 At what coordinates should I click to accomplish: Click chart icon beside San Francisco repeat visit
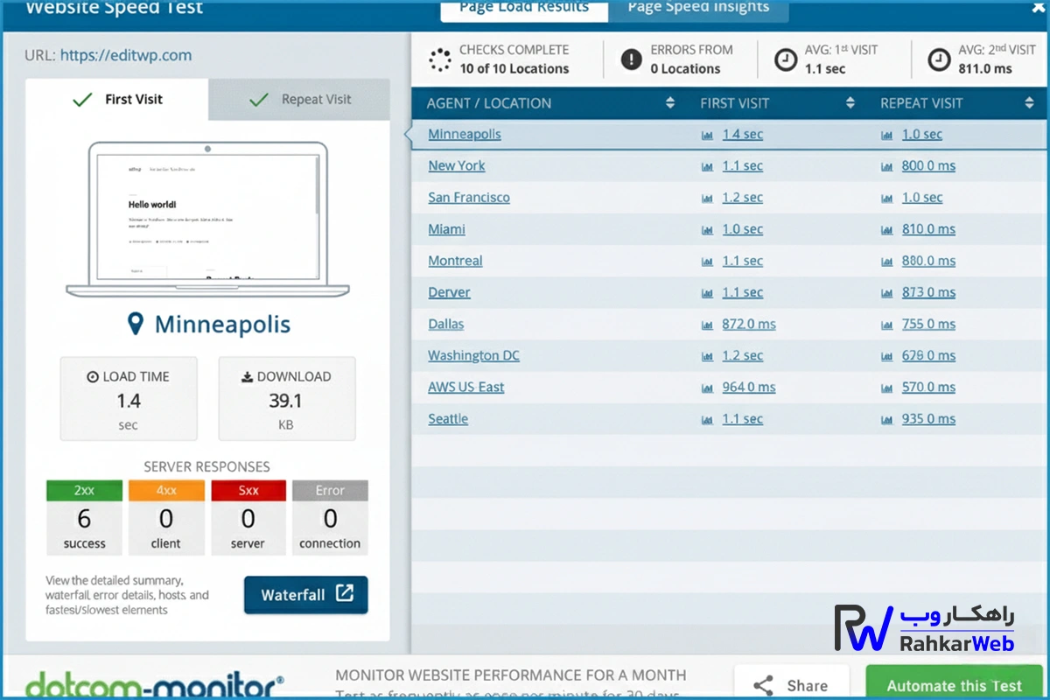pos(887,199)
